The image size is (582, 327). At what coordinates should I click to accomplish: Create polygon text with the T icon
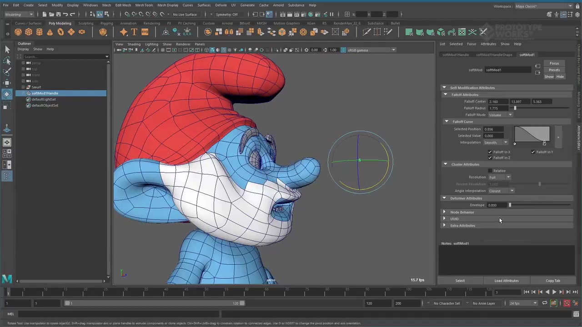134,32
